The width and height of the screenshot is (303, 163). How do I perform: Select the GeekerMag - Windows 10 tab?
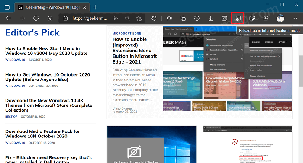pos(52,7)
